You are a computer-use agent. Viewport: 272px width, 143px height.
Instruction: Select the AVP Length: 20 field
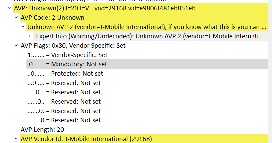click(42, 129)
